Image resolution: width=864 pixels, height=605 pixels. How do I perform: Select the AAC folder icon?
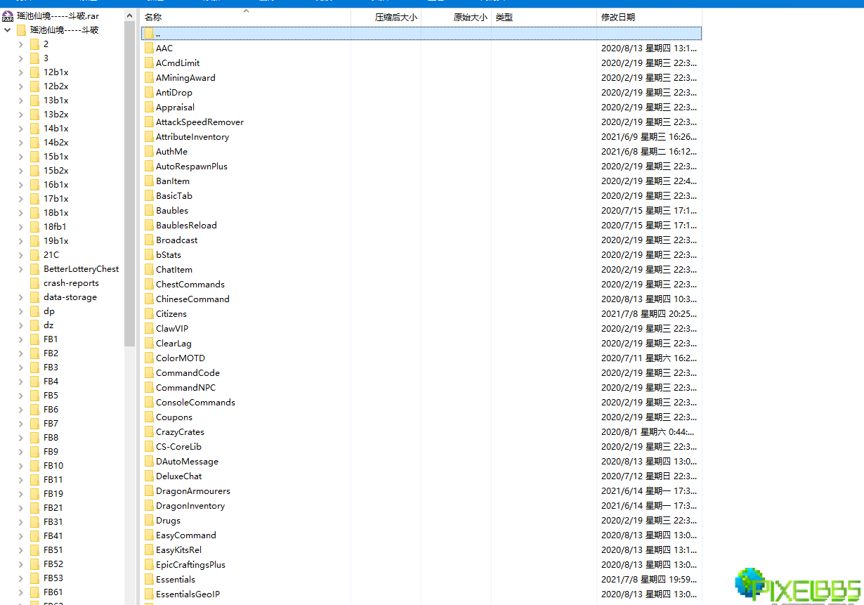148,48
